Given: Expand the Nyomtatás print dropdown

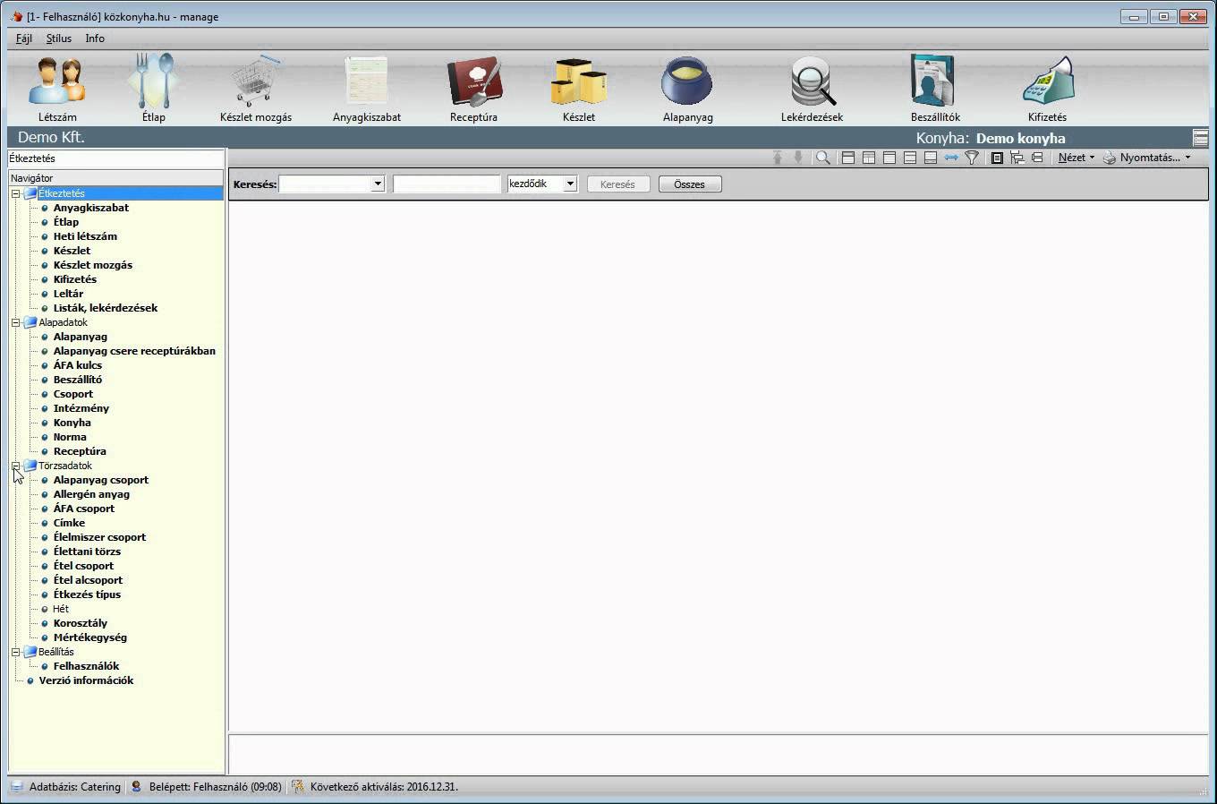Looking at the screenshot, I should coord(1188,158).
